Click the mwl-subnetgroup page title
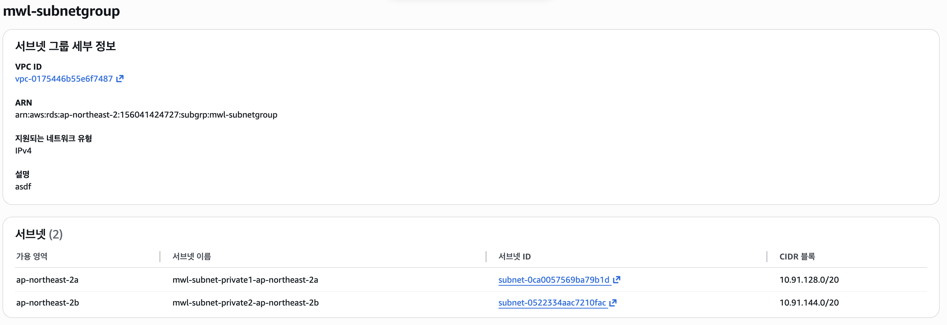 61,11
